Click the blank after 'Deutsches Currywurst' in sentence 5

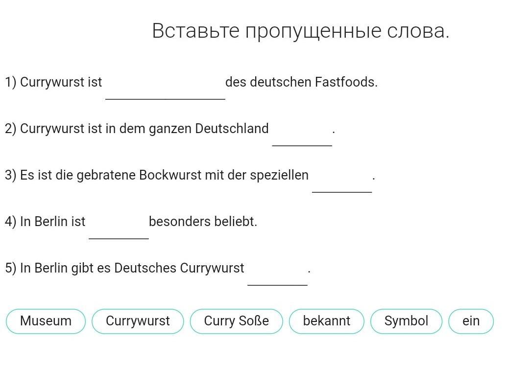277,274
